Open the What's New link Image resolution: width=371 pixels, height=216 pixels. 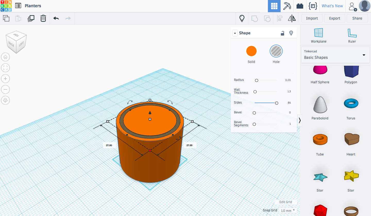click(x=332, y=6)
